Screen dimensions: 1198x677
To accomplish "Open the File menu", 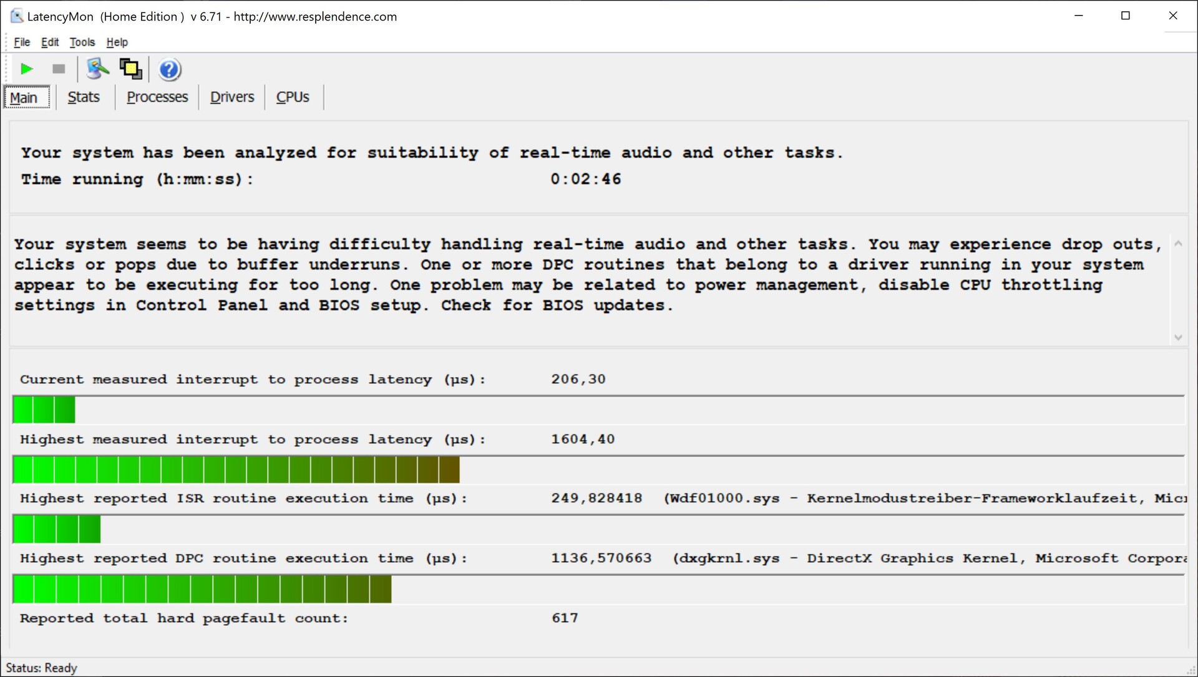I will [22, 42].
